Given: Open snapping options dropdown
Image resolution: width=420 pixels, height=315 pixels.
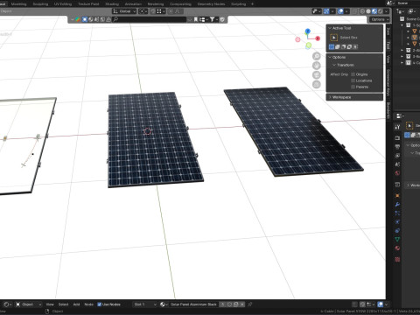Looking at the screenshot, I should tap(160, 11).
